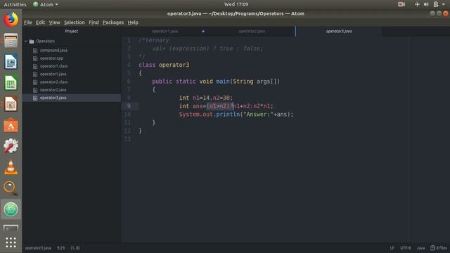
Task: Show all applications grid
Action: tap(11, 242)
